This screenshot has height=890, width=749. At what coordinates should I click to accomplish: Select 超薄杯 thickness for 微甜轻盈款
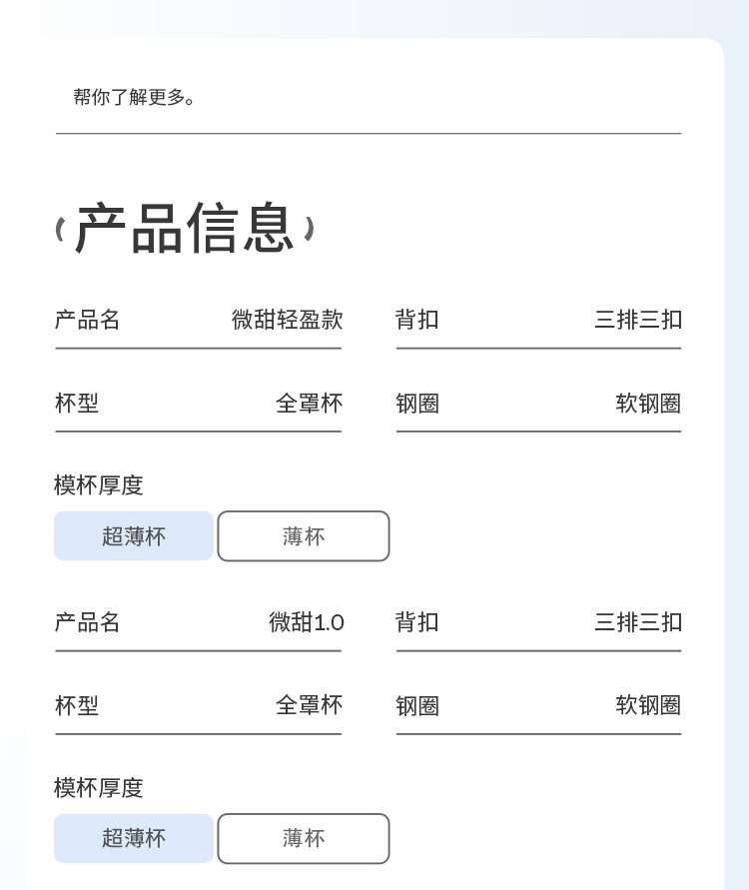pyautogui.click(x=134, y=536)
